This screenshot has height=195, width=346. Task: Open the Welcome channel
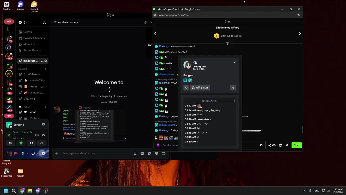coord(32,74)
